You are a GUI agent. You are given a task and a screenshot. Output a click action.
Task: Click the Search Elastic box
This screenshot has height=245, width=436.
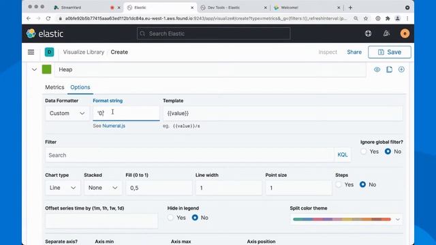click(x=213, y=33)
